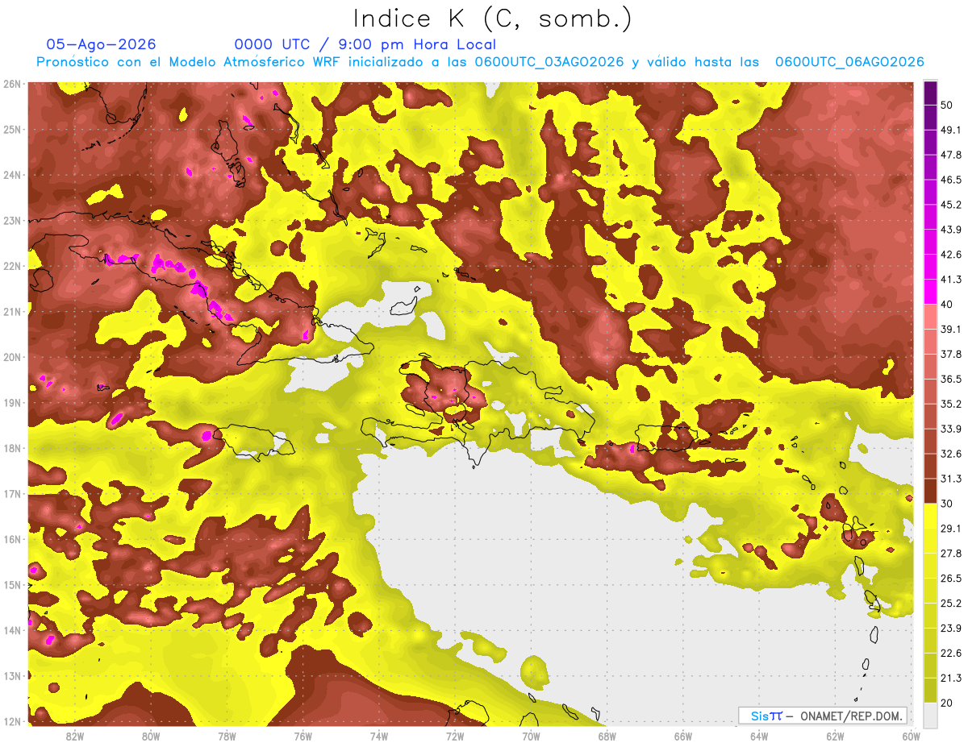Click the color scale label "25.2"
The image size is (968, 747).
click(x=952, y=604)
